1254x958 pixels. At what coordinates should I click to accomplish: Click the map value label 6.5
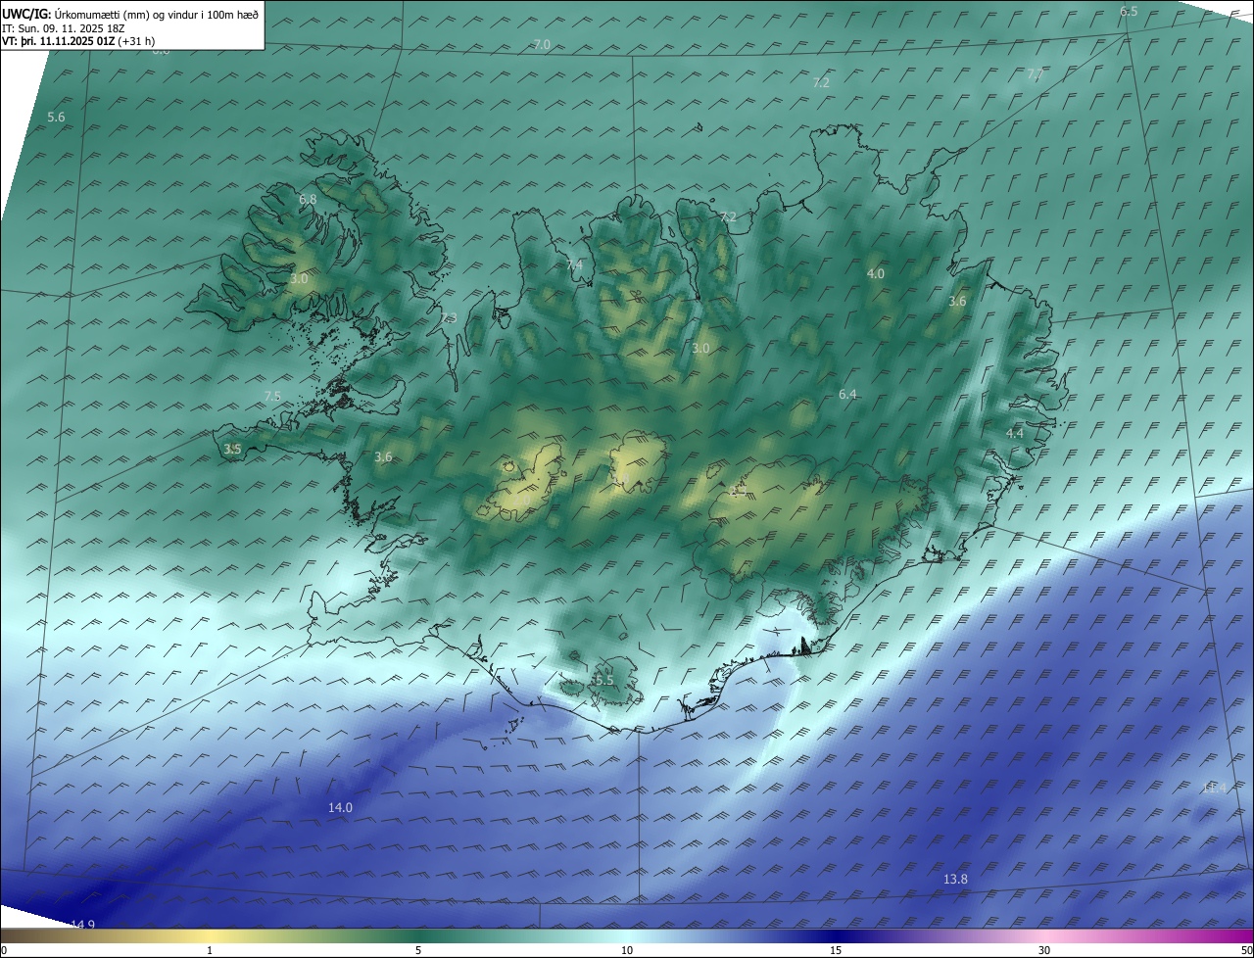pyautogui.click(x=1129, y=11)
